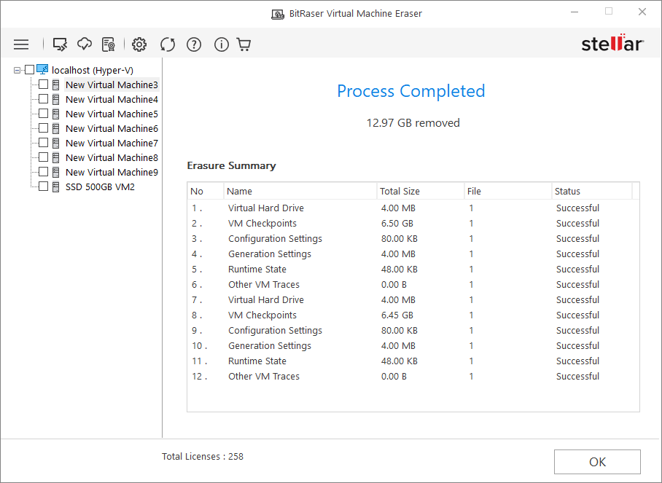Open the hamburger main menu
Image resolution: width=662 pixels, height=483 pixels.
point(21,44)
